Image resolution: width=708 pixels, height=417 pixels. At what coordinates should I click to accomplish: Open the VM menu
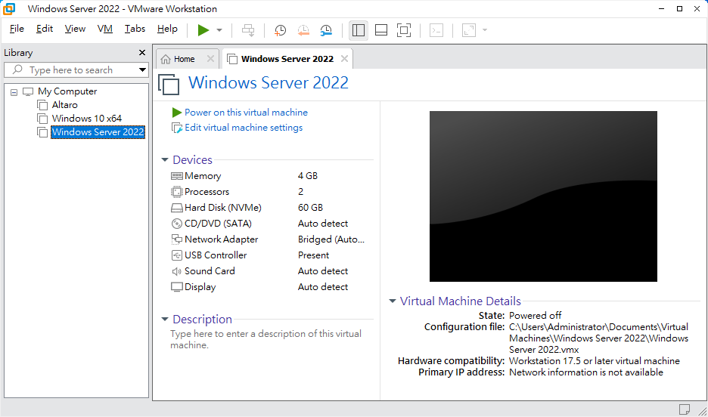[104, 29]
